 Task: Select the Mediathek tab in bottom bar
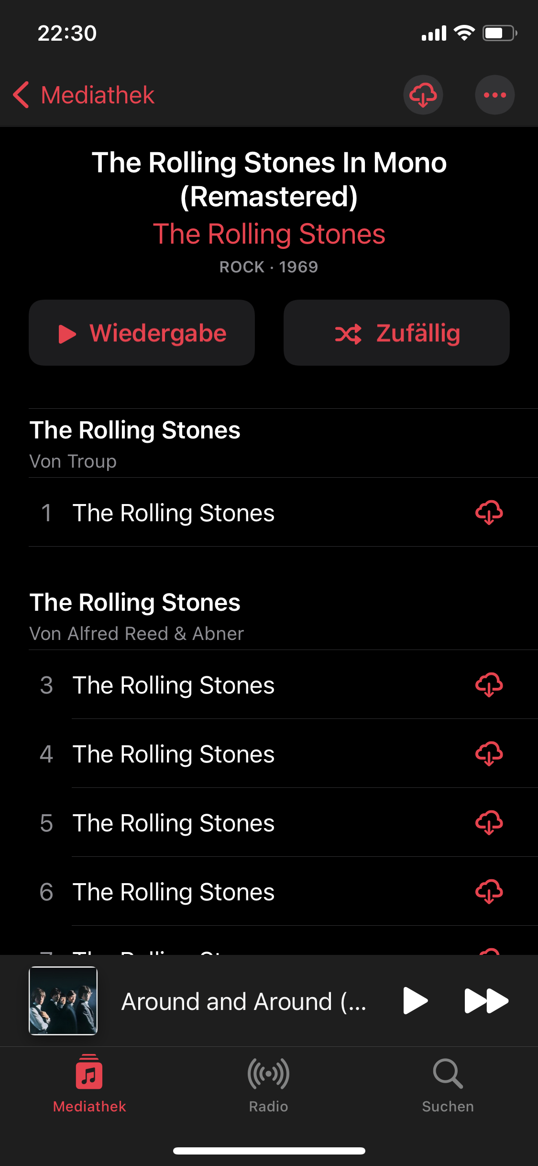pos(89,1084)
